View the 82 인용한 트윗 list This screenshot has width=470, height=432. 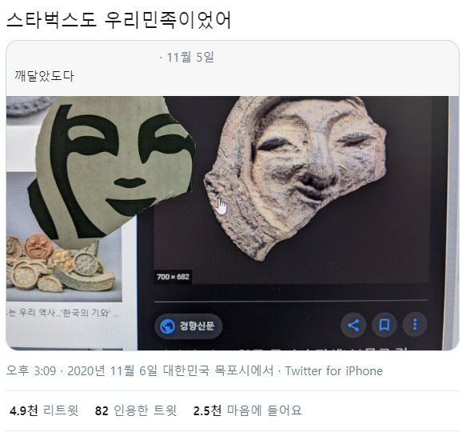pos(136,410)
